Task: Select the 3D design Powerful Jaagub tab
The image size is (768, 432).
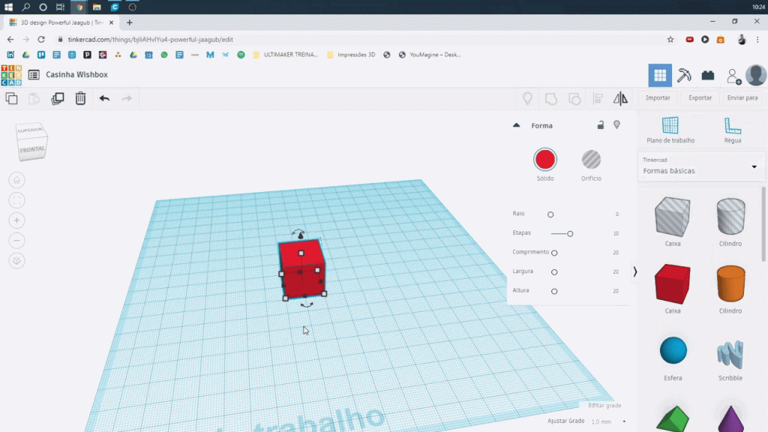Action: (61, 22)
